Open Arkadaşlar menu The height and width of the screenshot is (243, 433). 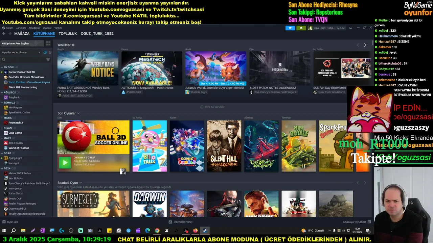click(34, 28)
